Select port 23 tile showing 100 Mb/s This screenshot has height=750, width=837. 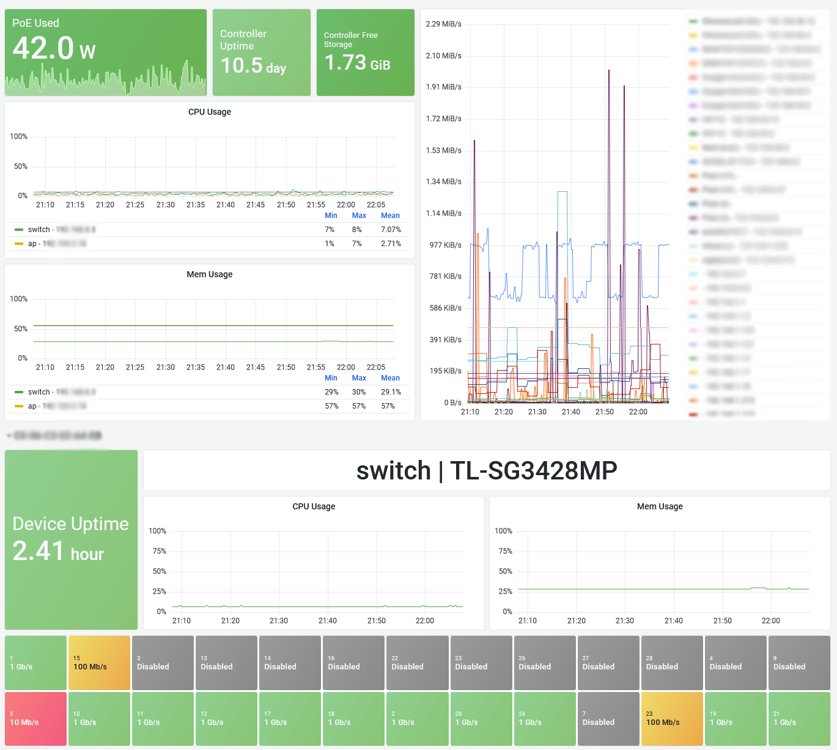pos(672,719)
